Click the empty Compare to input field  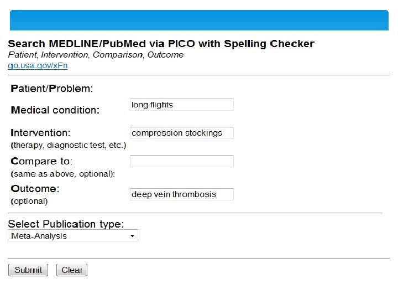point(181,161)
